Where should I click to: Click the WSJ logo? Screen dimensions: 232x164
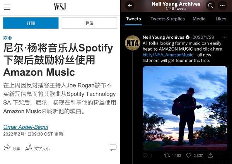pyautogui.click(x=60, y=7)
